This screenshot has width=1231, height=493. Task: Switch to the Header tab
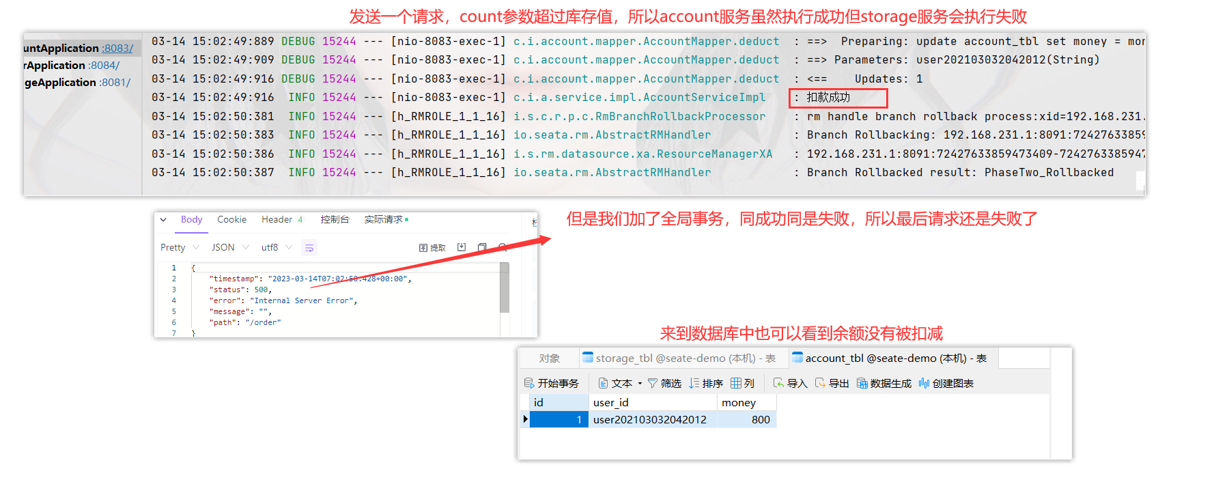282,220
